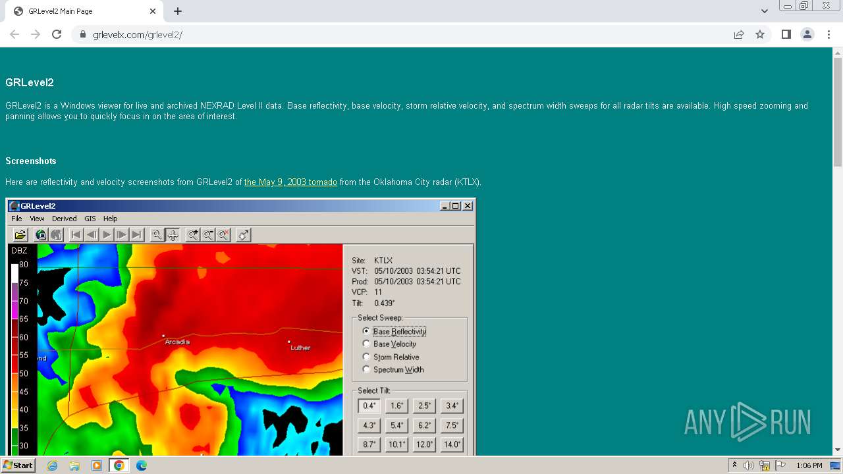Select the 1.6° tilt button
The image size is (843, 474).
point(396,406)
